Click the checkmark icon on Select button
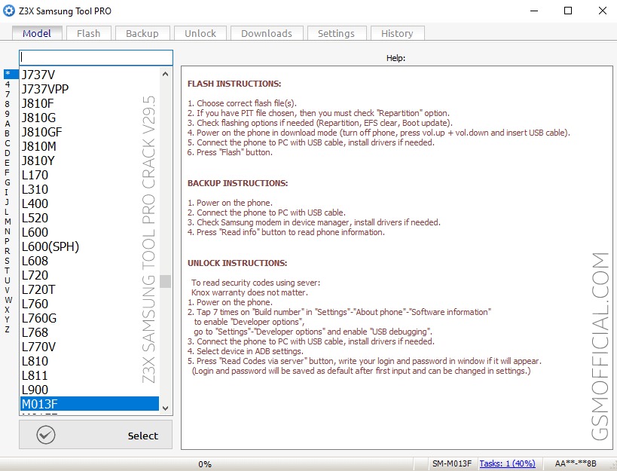Viewport: 617px width, 471px height. pyautogui.click(x=46, y=435)
